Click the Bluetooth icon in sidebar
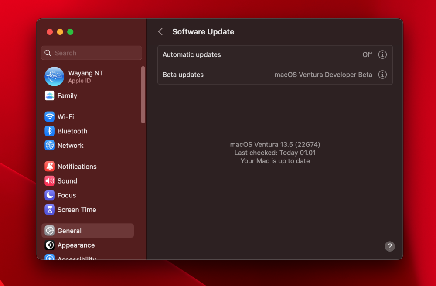Image resolution: width=436 pixels, height=286 pixels. pos(50,131)
